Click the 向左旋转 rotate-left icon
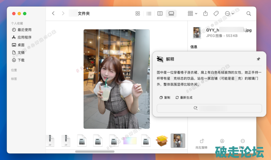 pos(202,141)
